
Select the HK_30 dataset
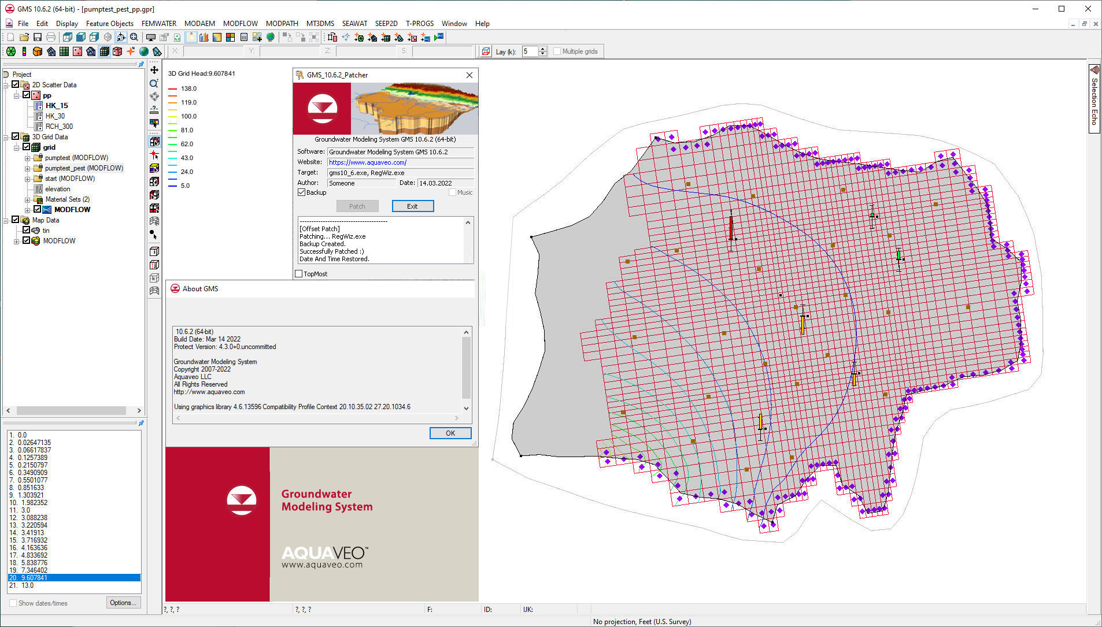coord(56,116)
